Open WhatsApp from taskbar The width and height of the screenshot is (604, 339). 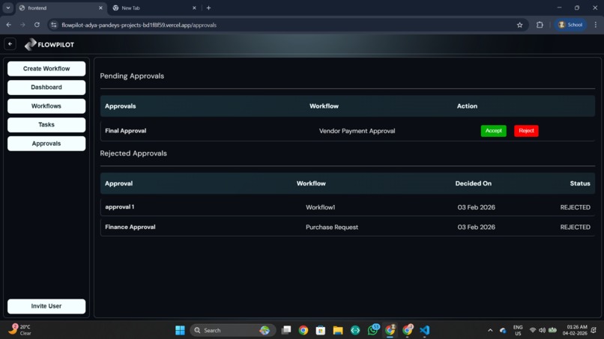pos(373,330)
